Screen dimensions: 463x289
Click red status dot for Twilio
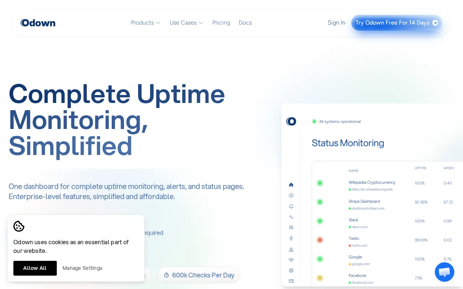320,240
